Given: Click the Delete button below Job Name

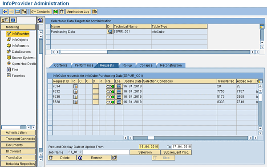Looking at the screenshot, I should click(x=62, y=158).
